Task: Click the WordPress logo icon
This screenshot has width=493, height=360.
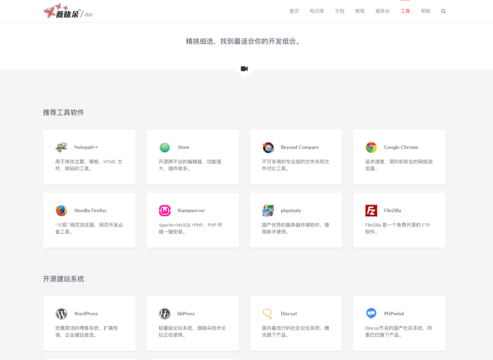Action: [61, 314]
